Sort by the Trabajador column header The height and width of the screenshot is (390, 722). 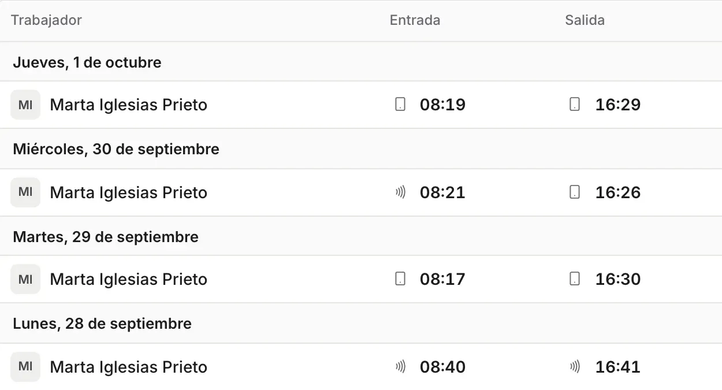pos(46,20)
